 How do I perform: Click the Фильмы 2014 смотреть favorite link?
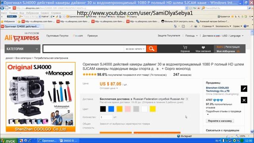point(178,21)
